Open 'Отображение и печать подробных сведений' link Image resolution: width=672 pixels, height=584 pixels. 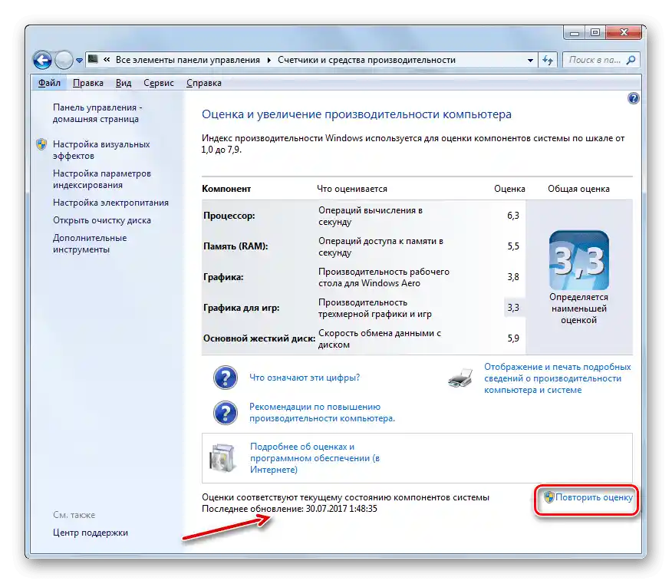(x=558, y=378)
